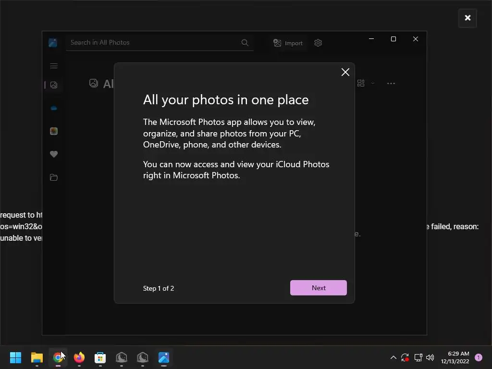492x369 pixels.
Task: Click the magnifier search icon
Action: pos(245,43)
